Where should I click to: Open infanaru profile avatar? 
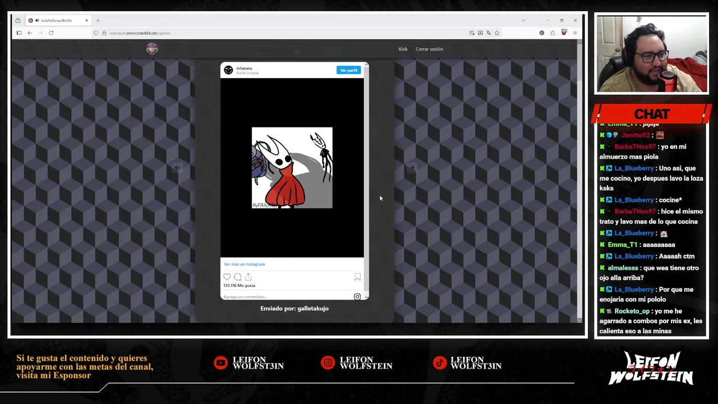pyautogui.click(x=228, y=70)
